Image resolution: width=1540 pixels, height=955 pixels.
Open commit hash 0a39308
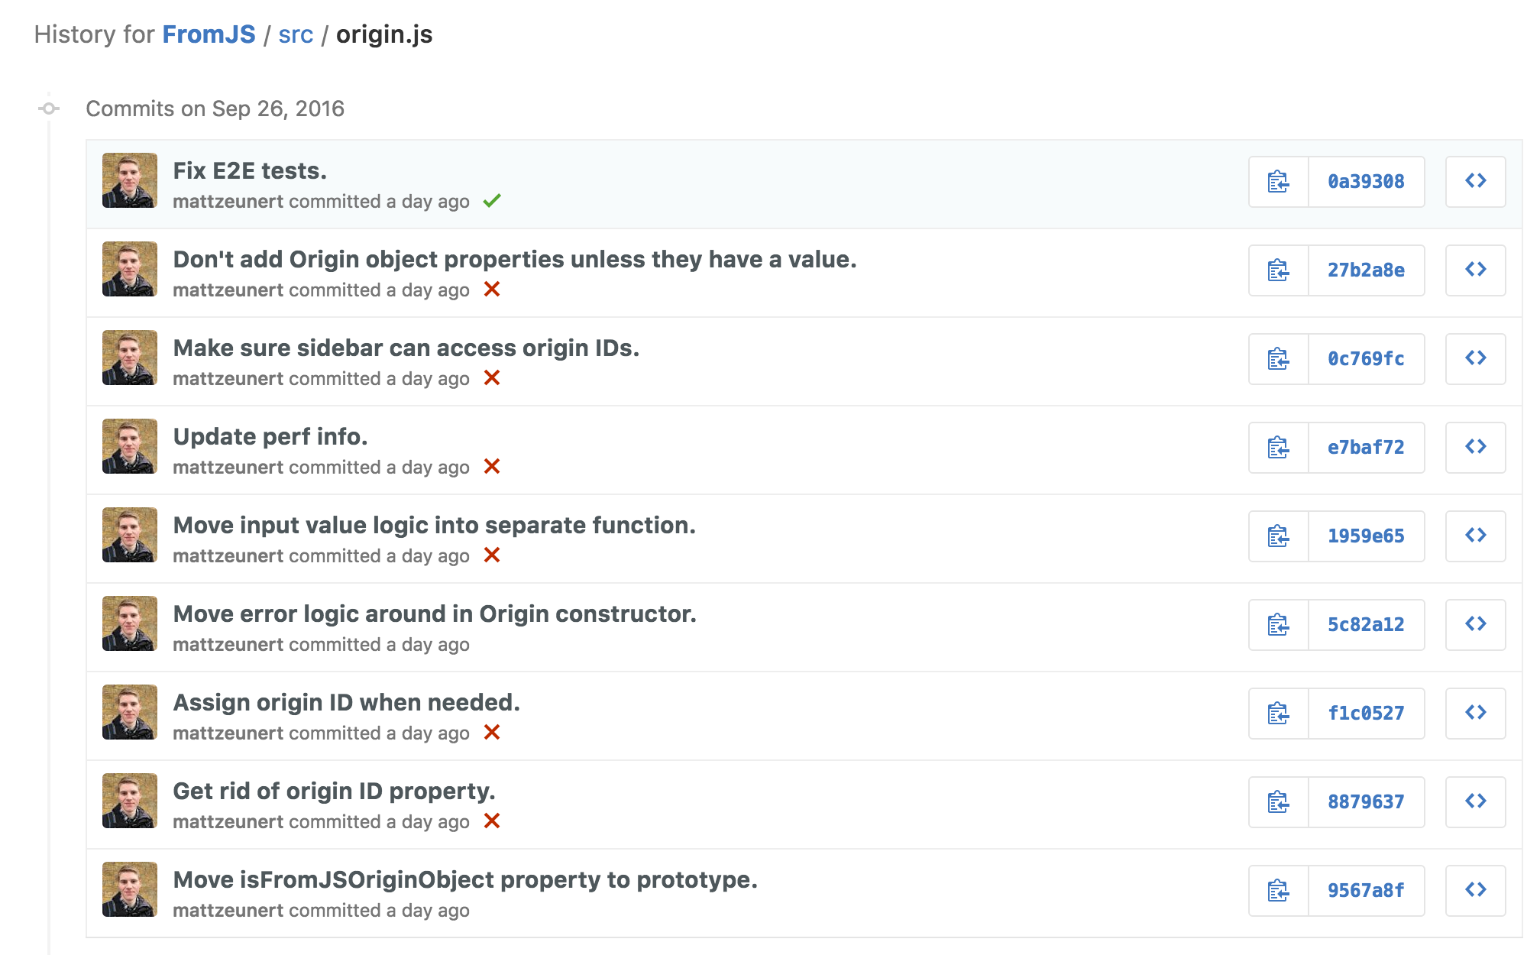pyautogui.click(x=1366, y=182)
